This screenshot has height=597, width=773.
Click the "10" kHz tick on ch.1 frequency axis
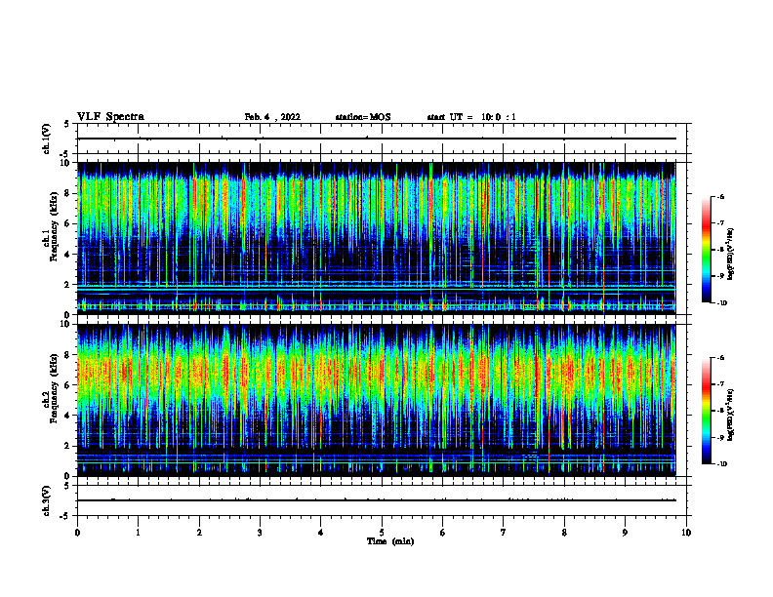point(66,163)
